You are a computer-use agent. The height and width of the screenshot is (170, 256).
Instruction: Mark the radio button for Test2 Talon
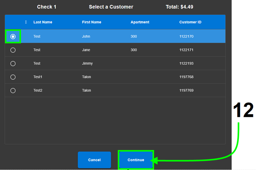coord(13,90)
